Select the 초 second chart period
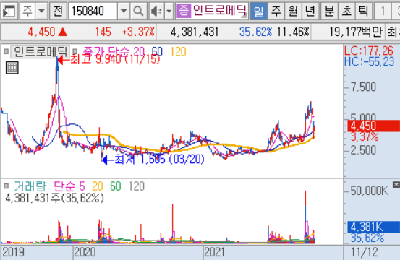 pyautogui.click(x=346, y=11)
